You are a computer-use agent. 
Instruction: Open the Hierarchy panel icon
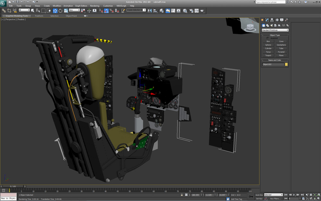pyautogui.click(x=272, y=20)
